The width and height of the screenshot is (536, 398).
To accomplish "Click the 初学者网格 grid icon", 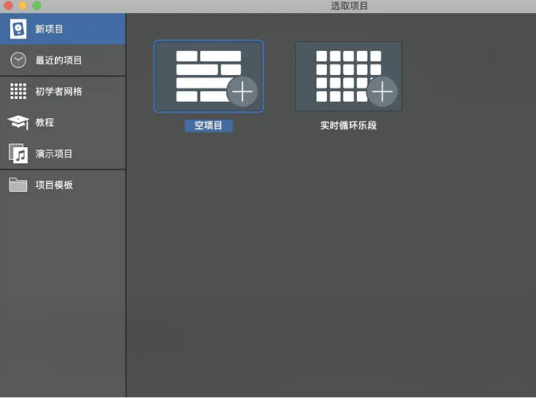I will click(17, 91).
